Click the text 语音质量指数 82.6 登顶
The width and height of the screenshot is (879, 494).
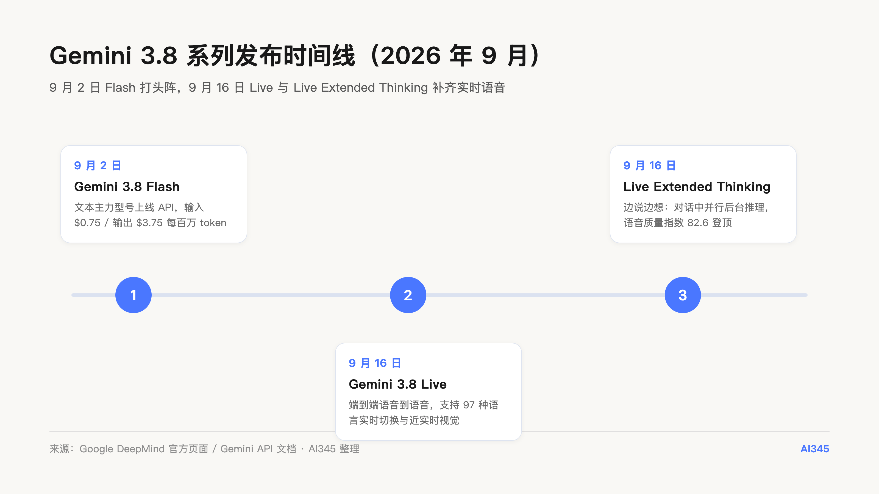[678, 223]
